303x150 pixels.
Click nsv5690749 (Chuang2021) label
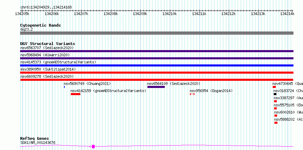(x=87, y=84)
